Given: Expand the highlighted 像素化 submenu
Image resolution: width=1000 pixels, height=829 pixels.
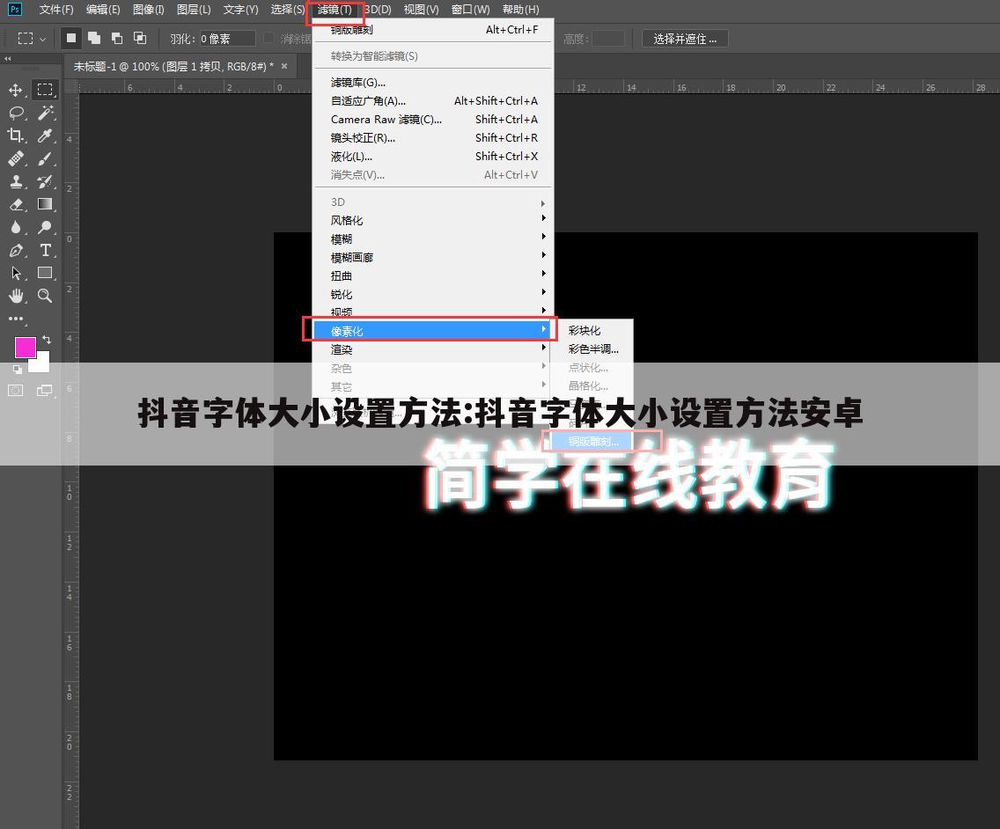Looking at the screenshot, I should tap(433, 331).
